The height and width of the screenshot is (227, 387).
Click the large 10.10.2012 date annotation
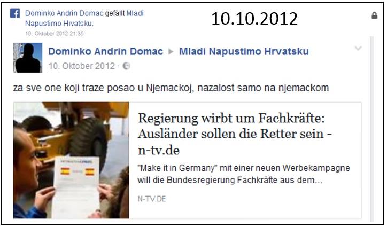coord(254,19)
